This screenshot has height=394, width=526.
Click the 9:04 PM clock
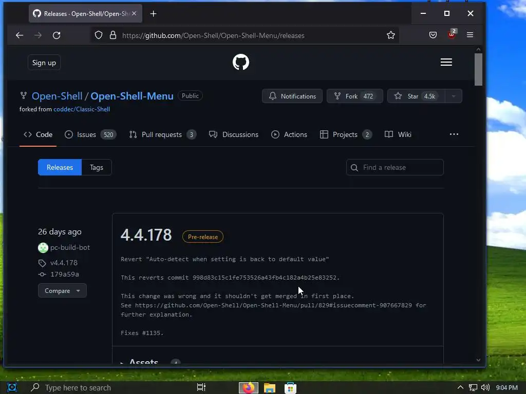click(506, 388)
